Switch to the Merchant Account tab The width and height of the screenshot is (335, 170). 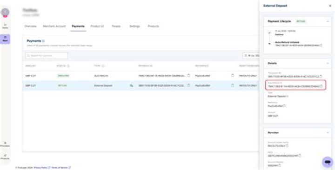pos(54,26)
